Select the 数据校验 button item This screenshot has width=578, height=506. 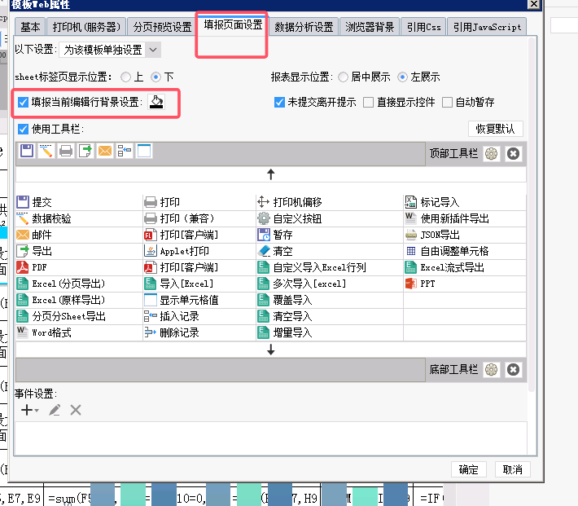79,218
